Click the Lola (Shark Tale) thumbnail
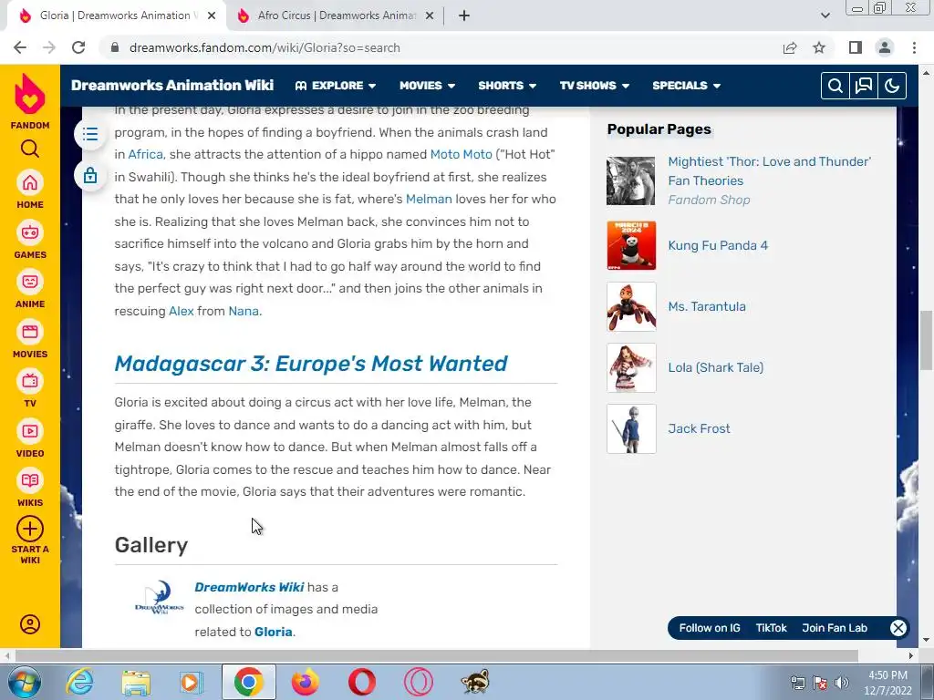The height and width of the screenshot is (700, 934). [x=631, y=368]
